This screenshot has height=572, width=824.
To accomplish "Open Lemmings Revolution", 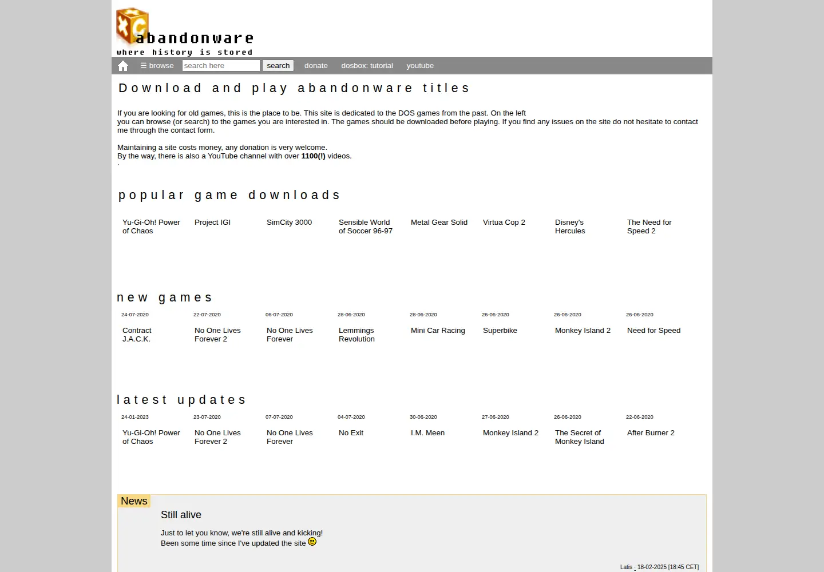I will click(356, 335).
